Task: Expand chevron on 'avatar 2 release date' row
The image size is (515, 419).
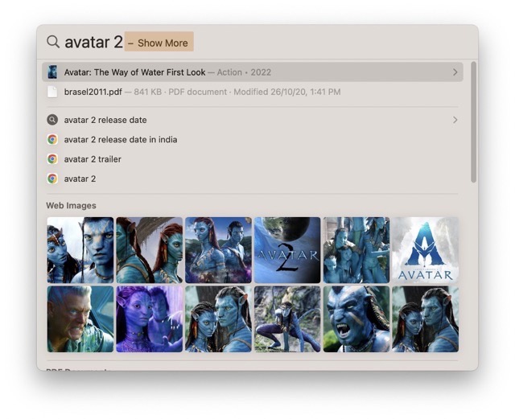Action: tap(455, 120)
